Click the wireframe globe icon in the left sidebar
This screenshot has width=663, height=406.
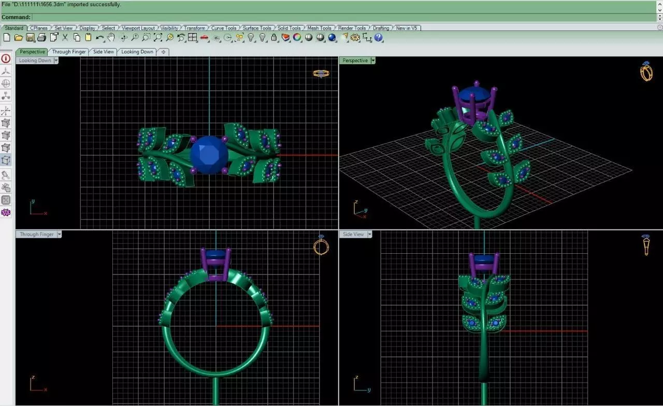tap(6, 83)
